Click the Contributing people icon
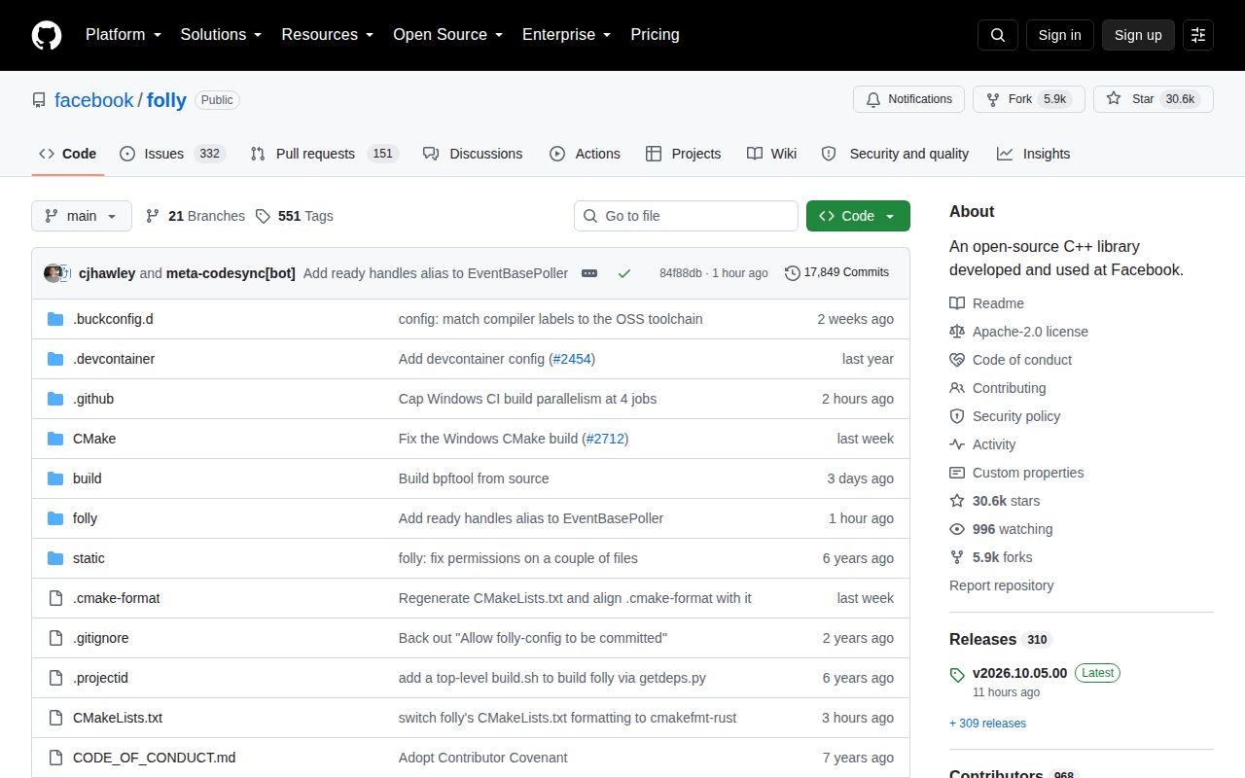The width and height of the screenshot is (1245, 778). click(957, 388)
